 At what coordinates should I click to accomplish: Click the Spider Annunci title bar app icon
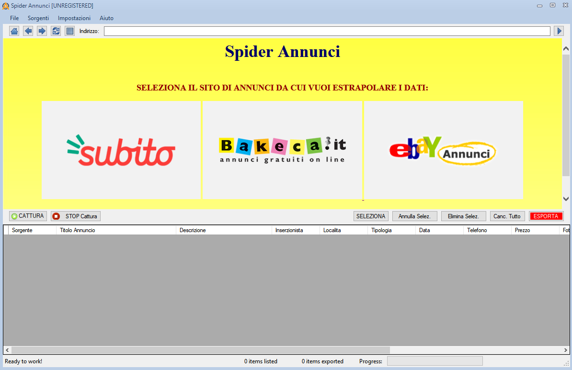pos(5,6)
